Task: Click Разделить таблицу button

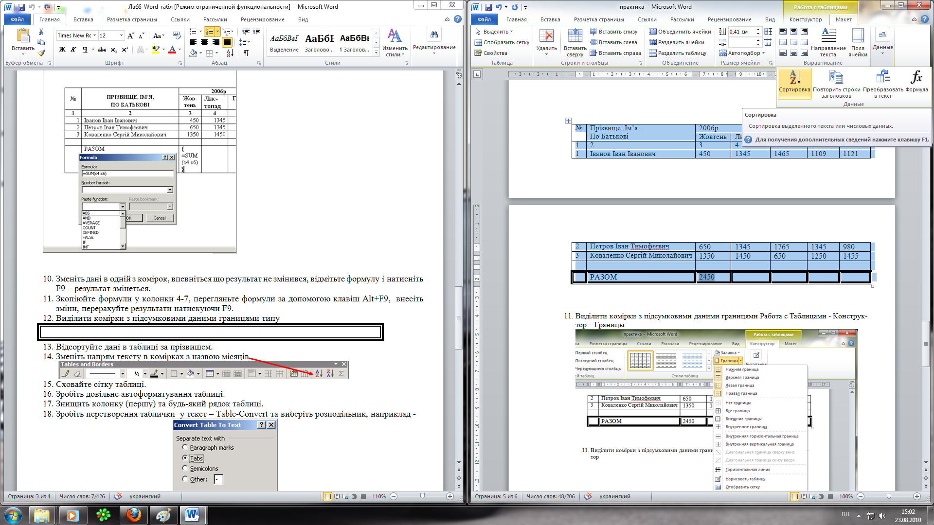Action: coord(678,53)
